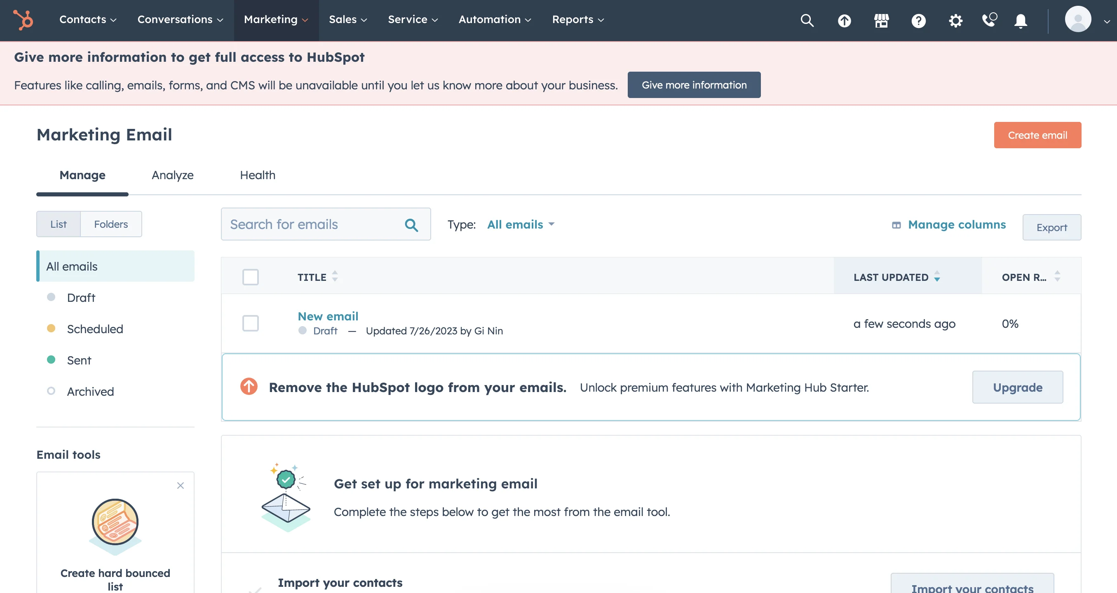Expand the Automation menu
1117x593 pixels.
pos(495,19)
